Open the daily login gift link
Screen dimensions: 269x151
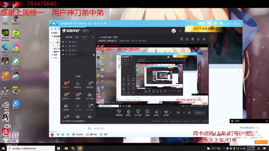(249, 128)
